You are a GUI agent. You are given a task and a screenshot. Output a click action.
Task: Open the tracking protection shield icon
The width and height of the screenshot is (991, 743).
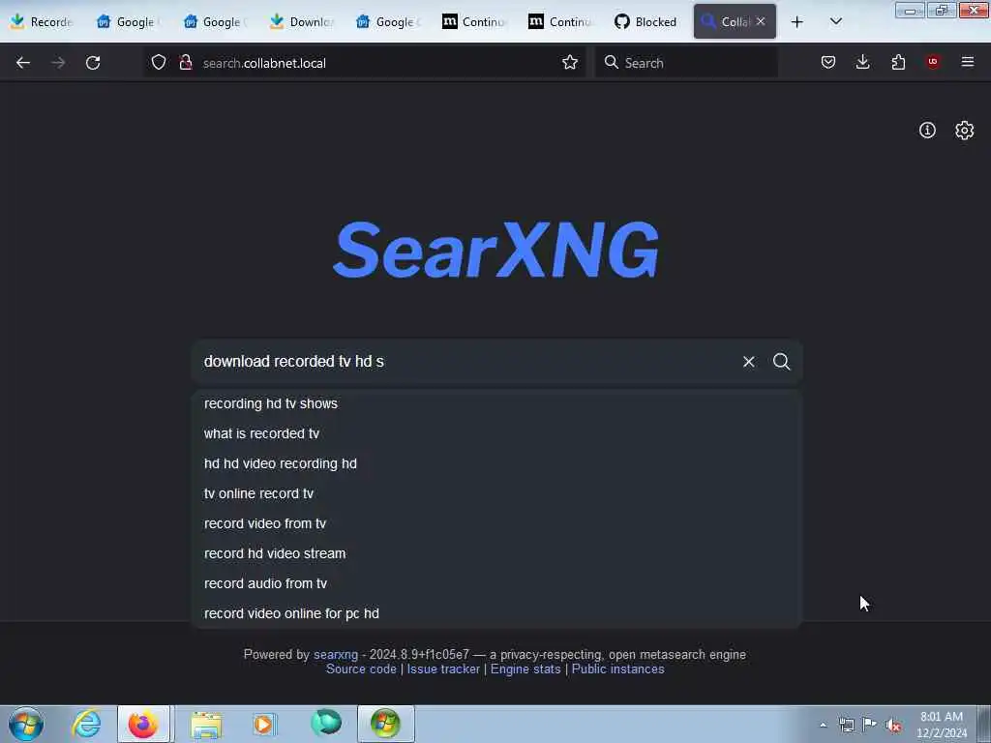159,63
